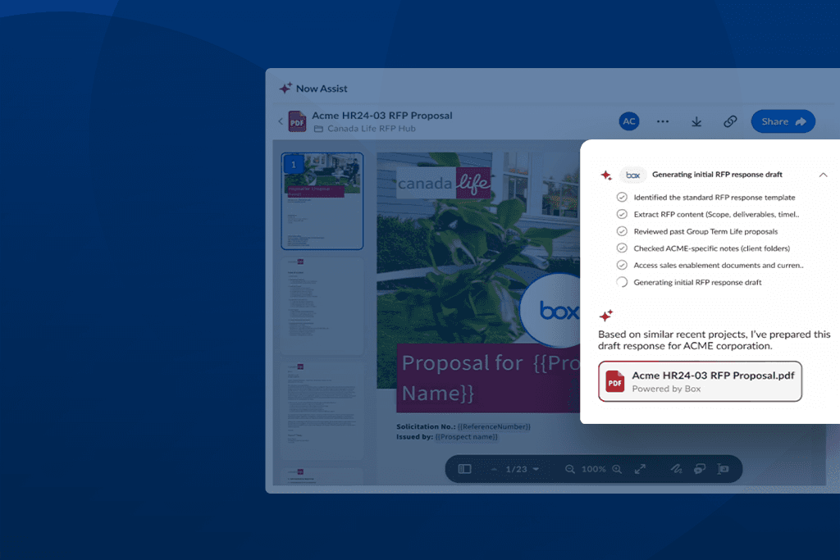Open more options via the ellipsis icon
The width and height of the screenshot is (840, 560).
(x=663, y=121)
